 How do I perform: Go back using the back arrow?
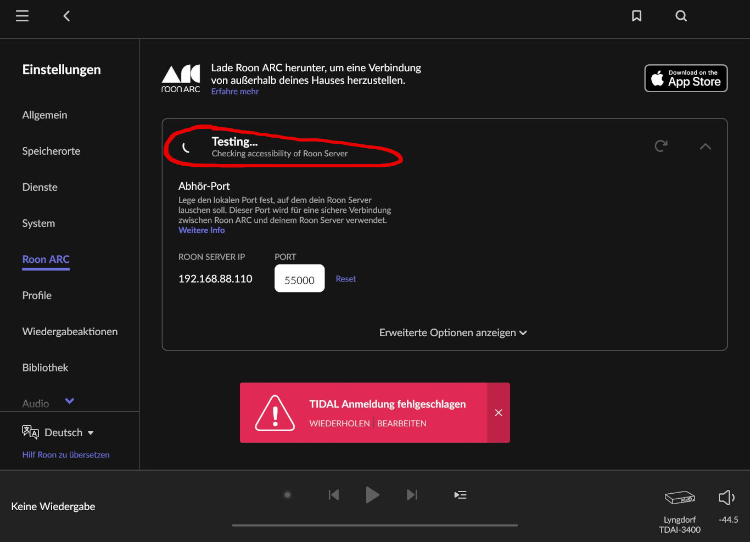tap(66, 16)
